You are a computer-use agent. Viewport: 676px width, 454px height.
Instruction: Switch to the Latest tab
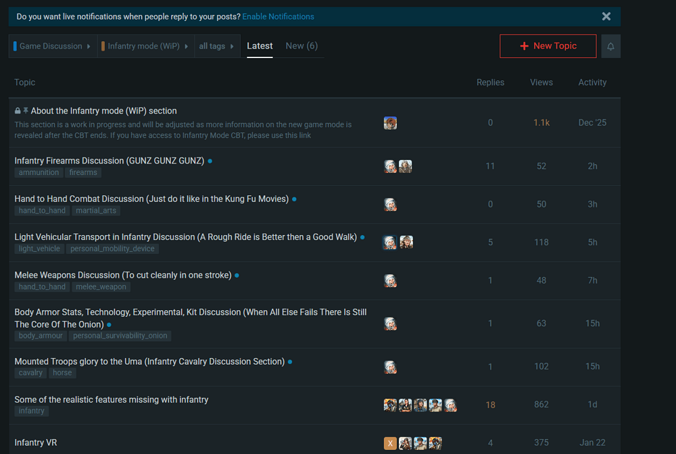[260, 46]
